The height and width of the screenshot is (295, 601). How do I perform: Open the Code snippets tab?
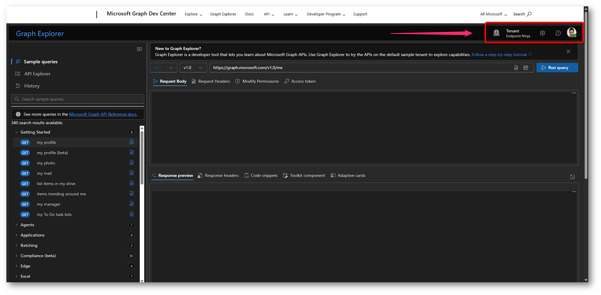(x=261, y=175)
